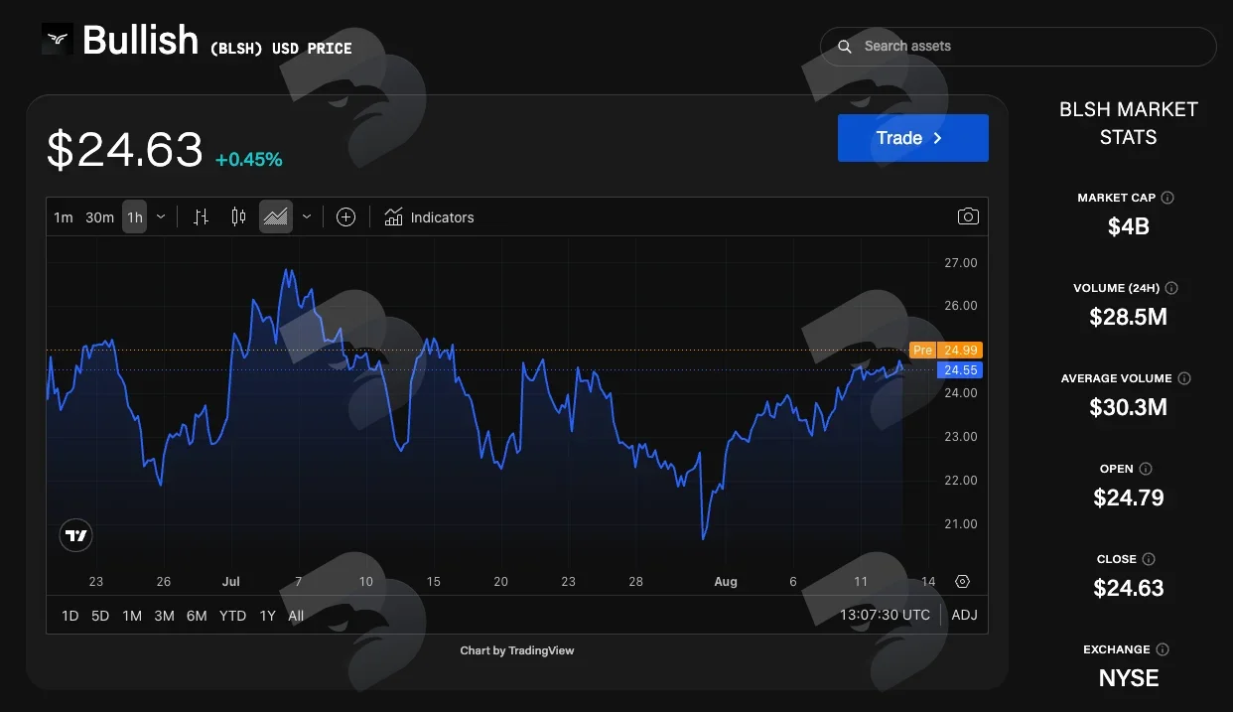The height and width of the screenshot is (712, 1233).
Task: Select the candlestick chart style icon
Action: 238,216
